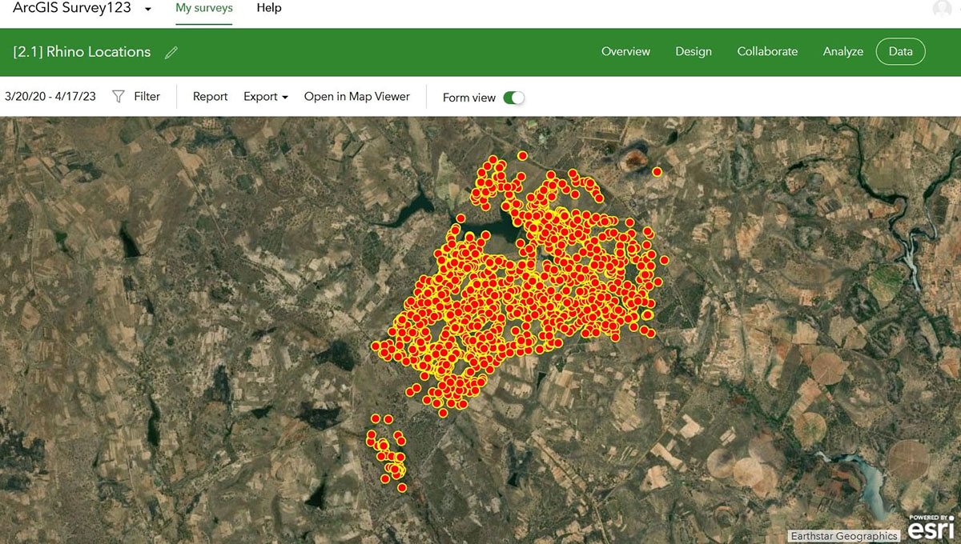Image resolution: width=961 pixels, height=544 pixels.
Task: Go to My surveys tab
Action: (204, 8)
